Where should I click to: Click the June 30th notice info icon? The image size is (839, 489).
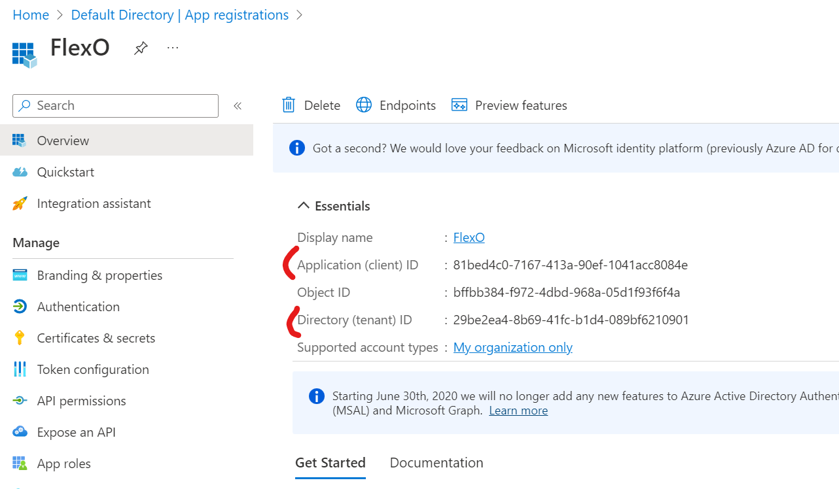[316, 396]
